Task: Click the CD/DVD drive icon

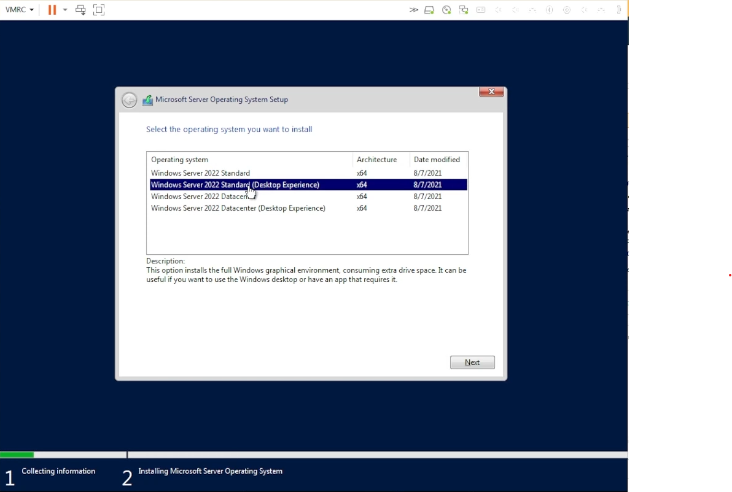Action: (446, 9)
